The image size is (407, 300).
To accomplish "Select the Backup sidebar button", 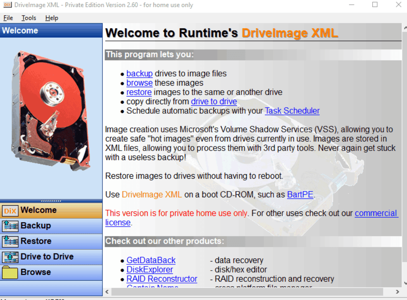I will tap(51, 226).
